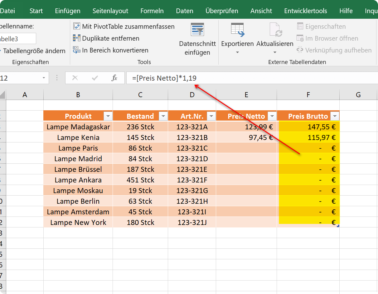Switch to the Ansicht ribbon tab
378x294 pixels.
point(261,11)
